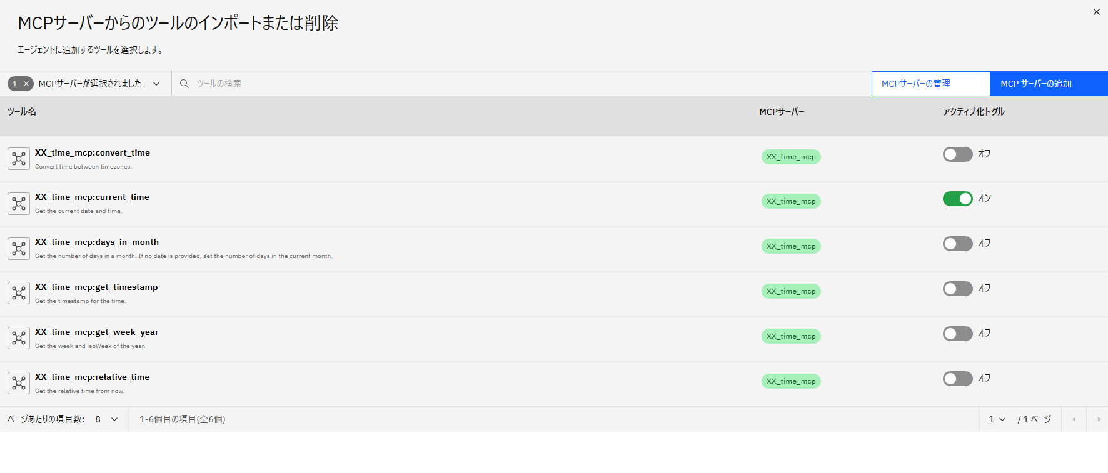Viewport: 1108px width, 473px height.
Task: Close the MCP tool import dialog
Action: click(1096, 12)
